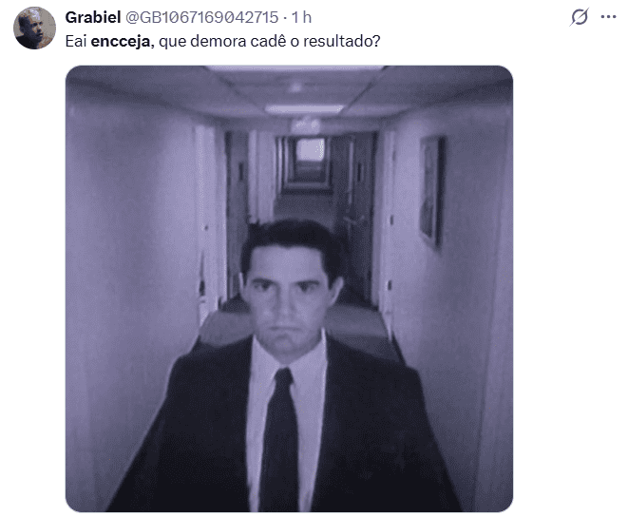Click the left hallway door in GIF
The image size is (628, 517).
(x=207, y=224)
